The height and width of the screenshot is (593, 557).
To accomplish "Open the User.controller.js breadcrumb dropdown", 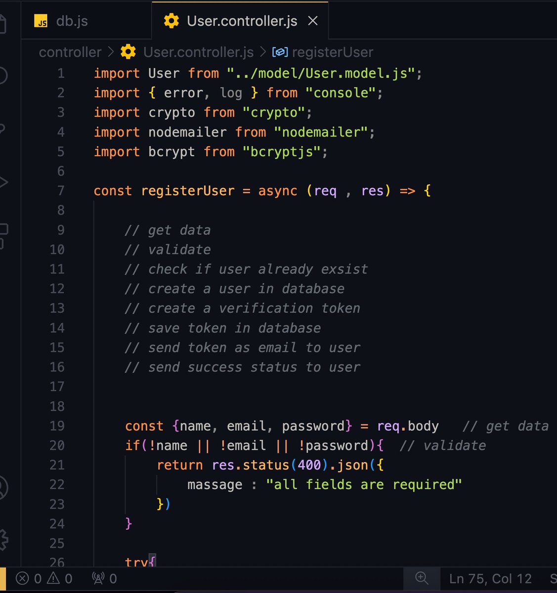I will point(198,52).
